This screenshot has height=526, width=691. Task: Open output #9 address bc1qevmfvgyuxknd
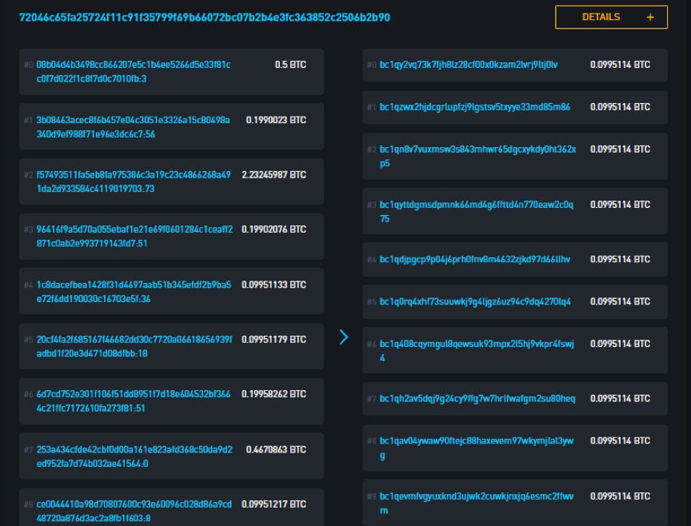(x=477, y=503)
